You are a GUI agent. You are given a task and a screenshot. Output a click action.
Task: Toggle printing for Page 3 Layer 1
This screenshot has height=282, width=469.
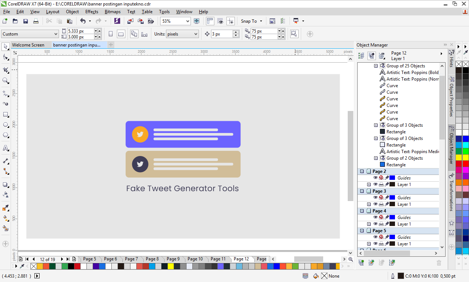381,204
